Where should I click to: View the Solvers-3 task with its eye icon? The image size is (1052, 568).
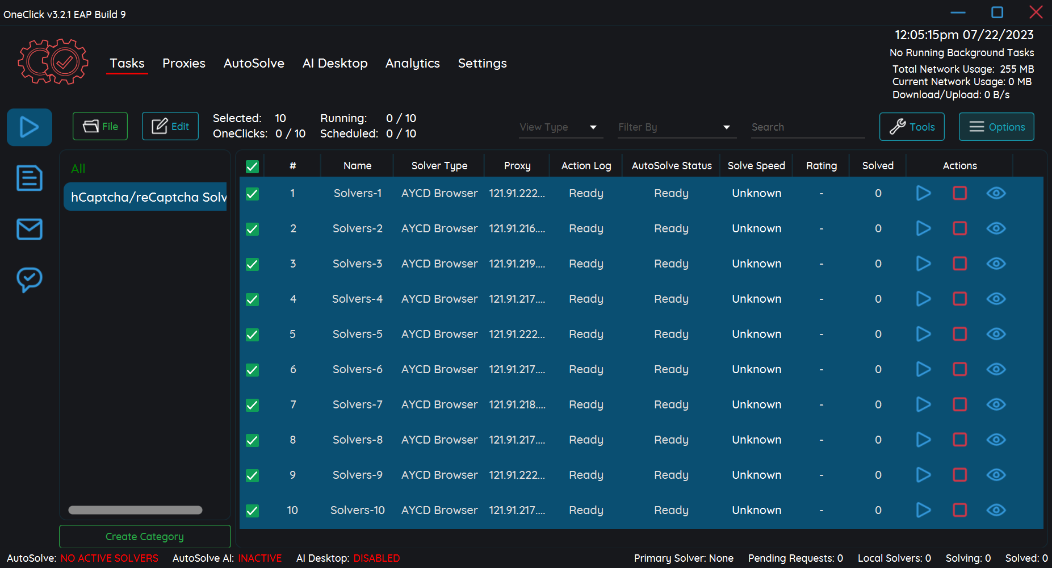[996, 264]
